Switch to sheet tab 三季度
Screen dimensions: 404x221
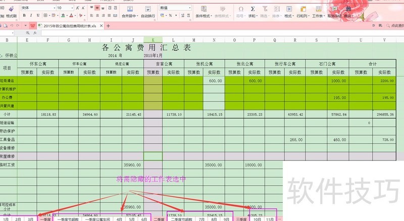pyautogui.click(x=241, y=219)
